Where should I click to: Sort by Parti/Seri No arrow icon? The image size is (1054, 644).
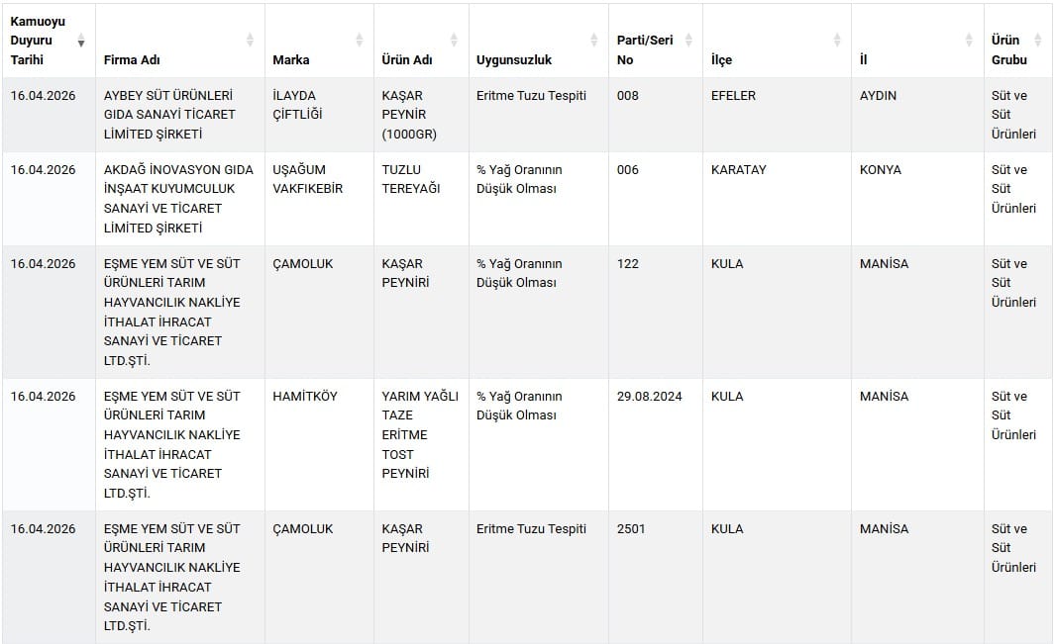(x=687, y=41)
